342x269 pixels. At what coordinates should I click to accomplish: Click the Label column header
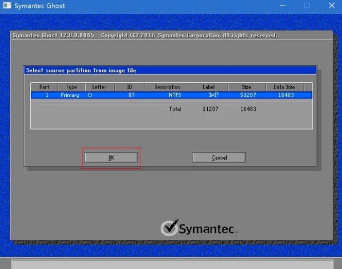[x=209, y=87]
